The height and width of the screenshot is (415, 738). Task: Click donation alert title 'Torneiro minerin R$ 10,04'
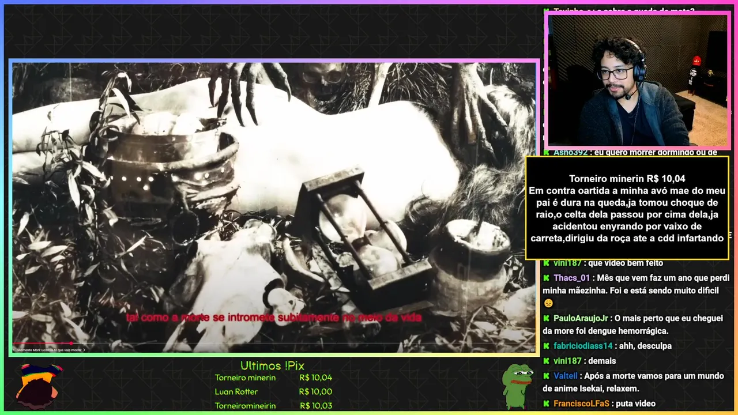[x=627, y=179]
